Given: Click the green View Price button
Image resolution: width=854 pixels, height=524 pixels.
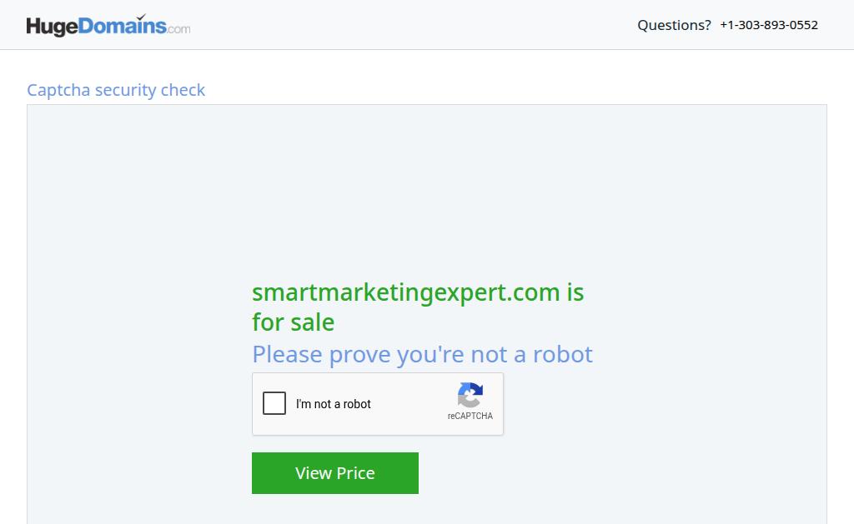Looking at the screenshot, I should [335, 473].
